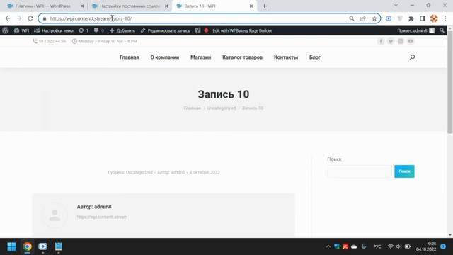Click the browser forward arrow
453x255 pixels.
[19, 18]
